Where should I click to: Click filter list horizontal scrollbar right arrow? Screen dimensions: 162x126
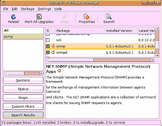click(42, 74)
